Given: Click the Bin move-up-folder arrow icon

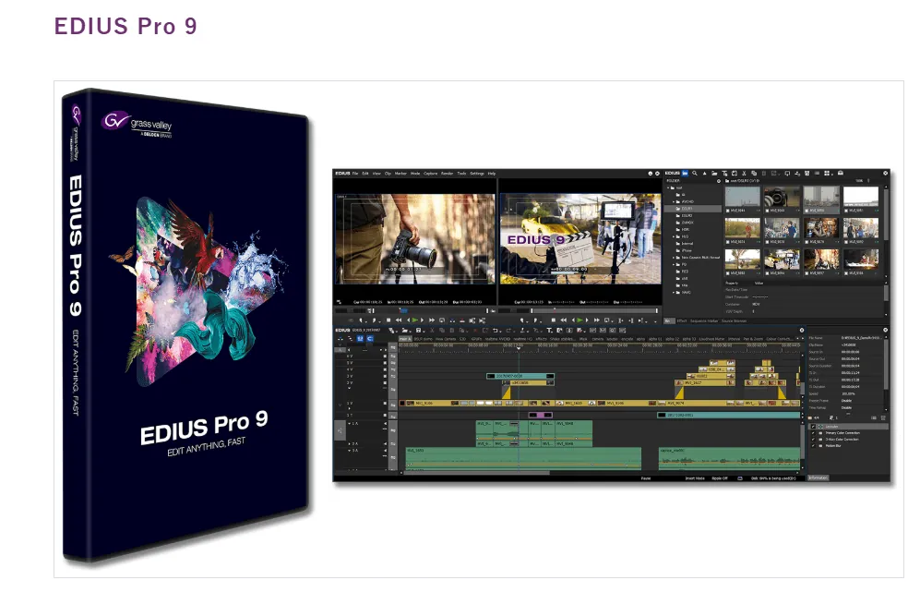Looking at the screenshot, I should (704, 174).
